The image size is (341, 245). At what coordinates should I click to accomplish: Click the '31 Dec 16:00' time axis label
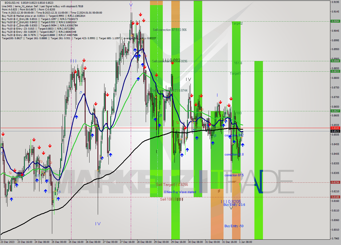(229, 242)
